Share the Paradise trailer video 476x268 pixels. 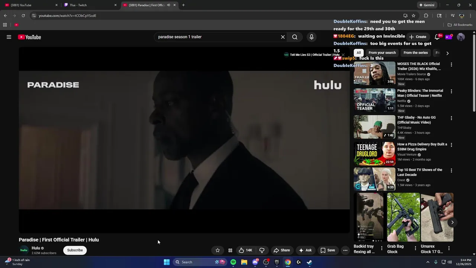coord(282,250)
